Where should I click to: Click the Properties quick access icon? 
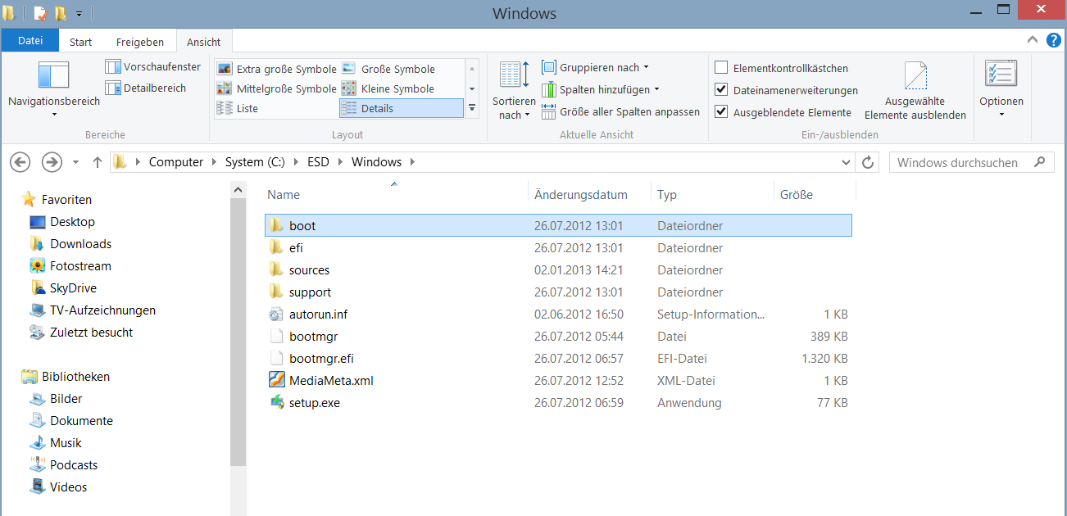click(41, 13)
